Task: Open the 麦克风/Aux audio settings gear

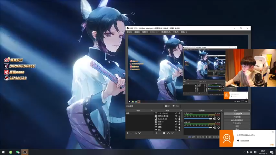Action: [219, 118]
